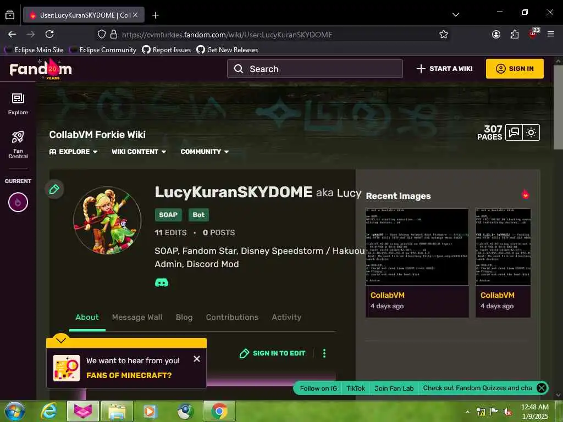Viewport: 563px width, 422px height.
Task: Open the browser account icon
Action: (x=496, y=35)
